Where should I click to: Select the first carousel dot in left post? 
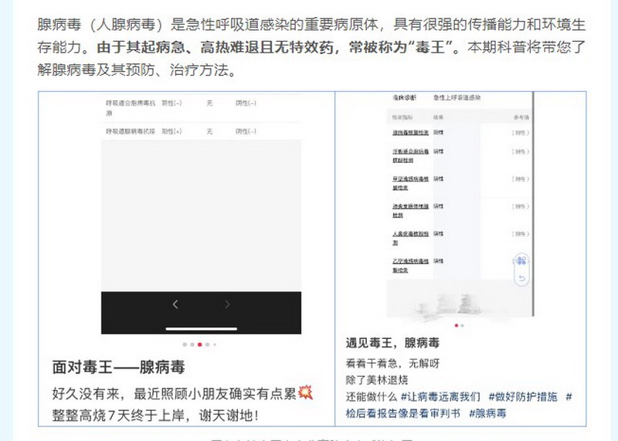[184, 344]
